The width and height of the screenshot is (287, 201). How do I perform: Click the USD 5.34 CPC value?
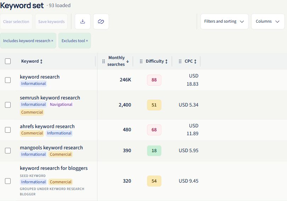pyautogui.click(x=188, y=105)
